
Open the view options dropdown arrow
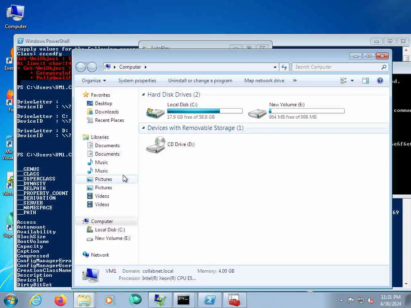[352, 81]
